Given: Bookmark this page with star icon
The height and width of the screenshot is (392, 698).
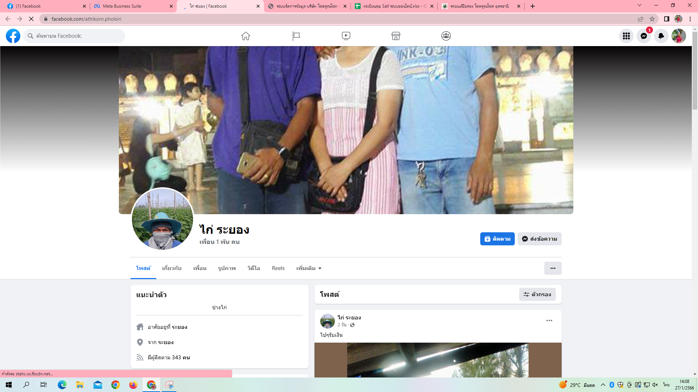Looking at the screenshot, I should (x=652, y=19).
